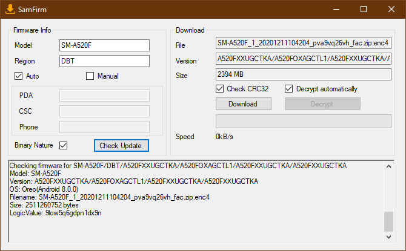The image size is (406, 251).
Task: Close the SamFirm window
Action: click(x=391, y=9)
